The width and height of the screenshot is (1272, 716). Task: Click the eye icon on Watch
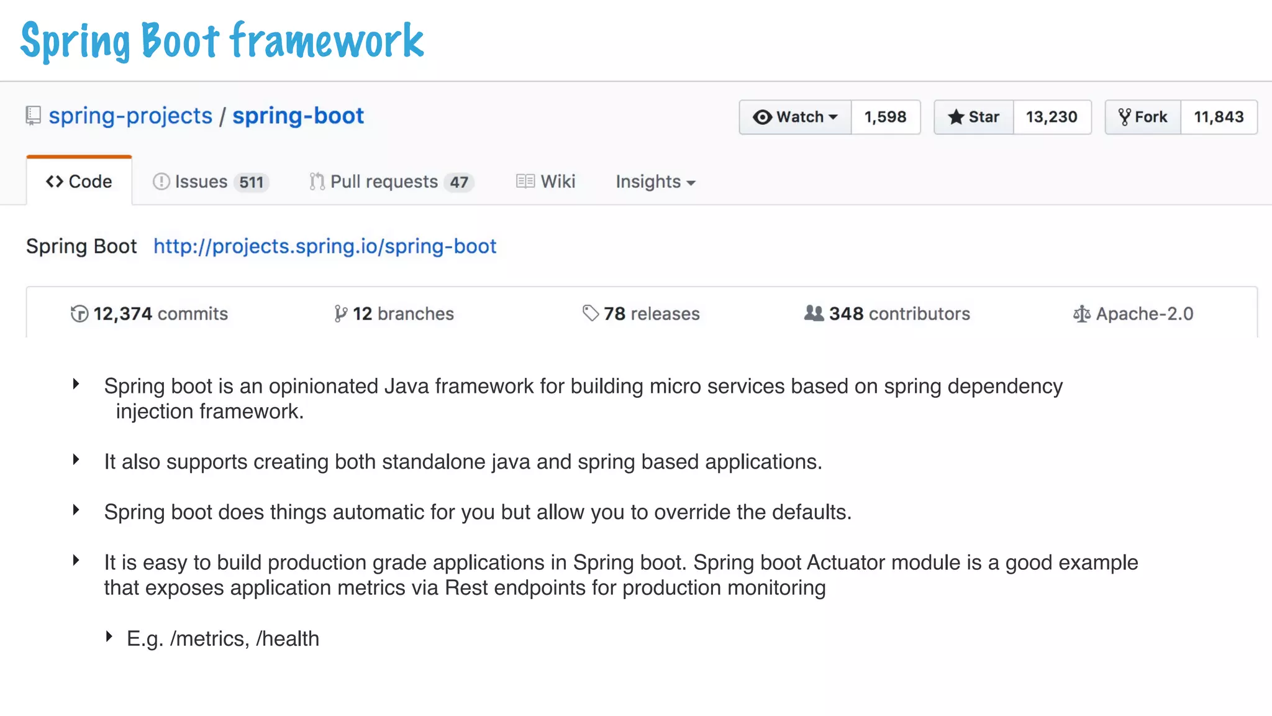pyautogui.click(x=762, y=117)
